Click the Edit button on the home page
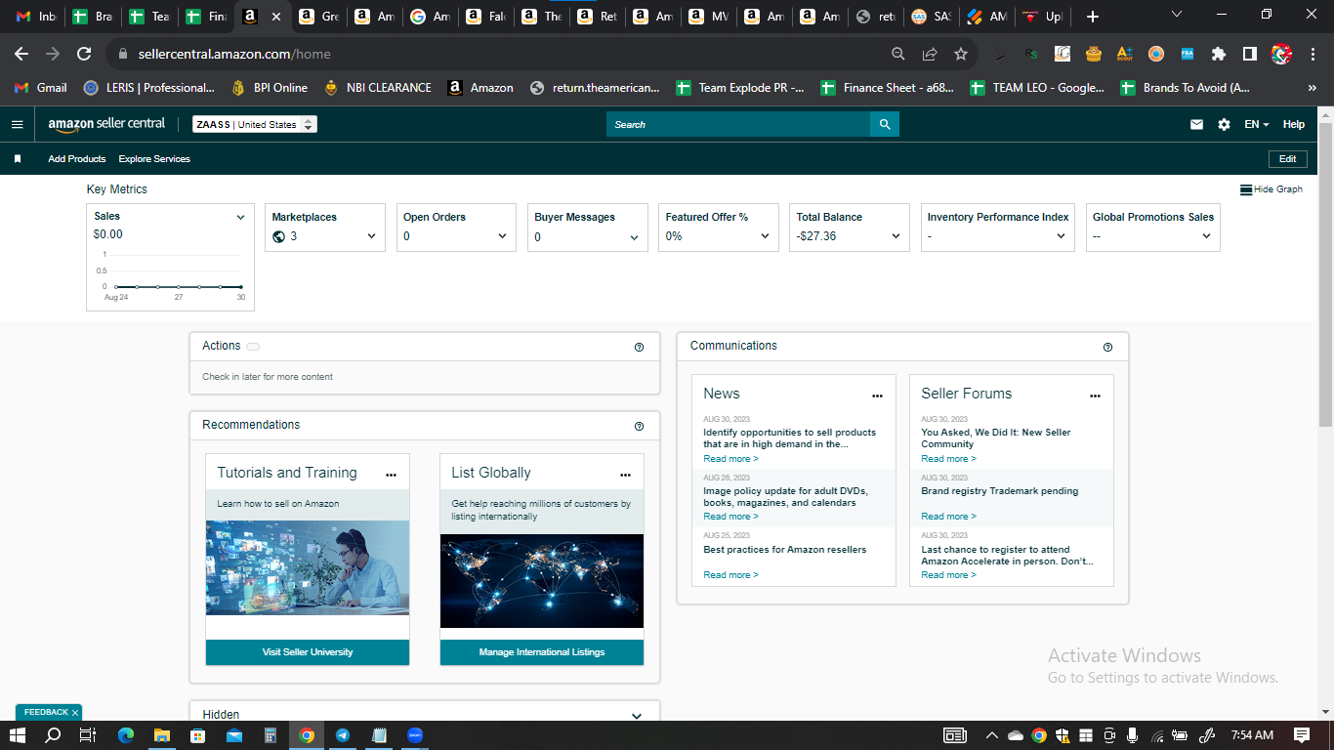This screenshot has height=750, width=1334. click(1287, 159)
